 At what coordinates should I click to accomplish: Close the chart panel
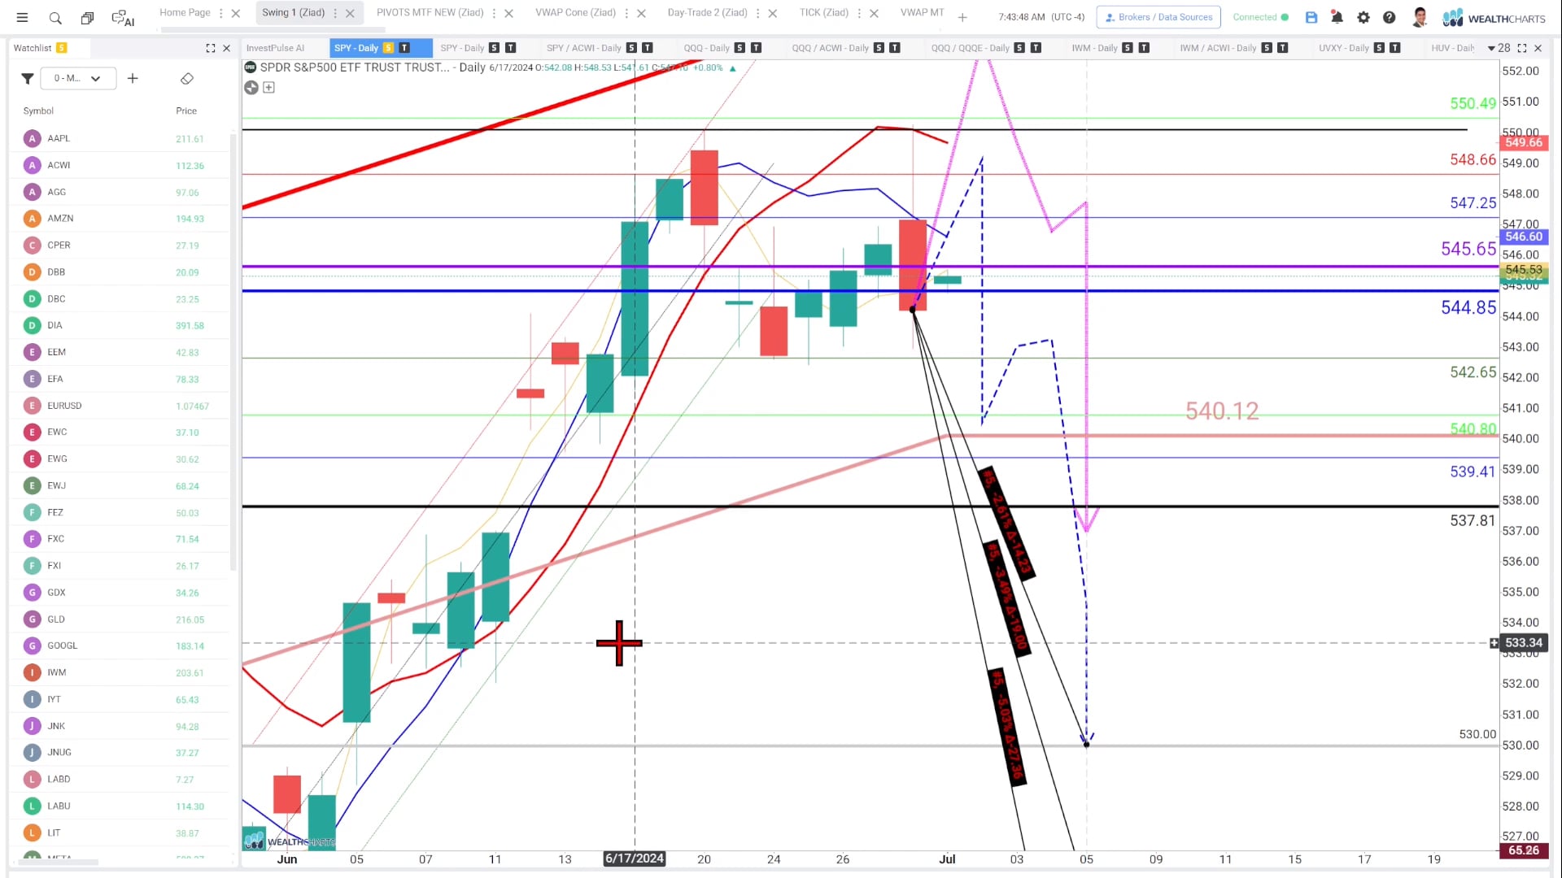[x=1538, y=48]
